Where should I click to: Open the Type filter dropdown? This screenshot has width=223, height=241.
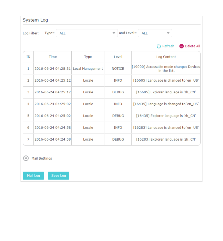(x=87, y=33)
